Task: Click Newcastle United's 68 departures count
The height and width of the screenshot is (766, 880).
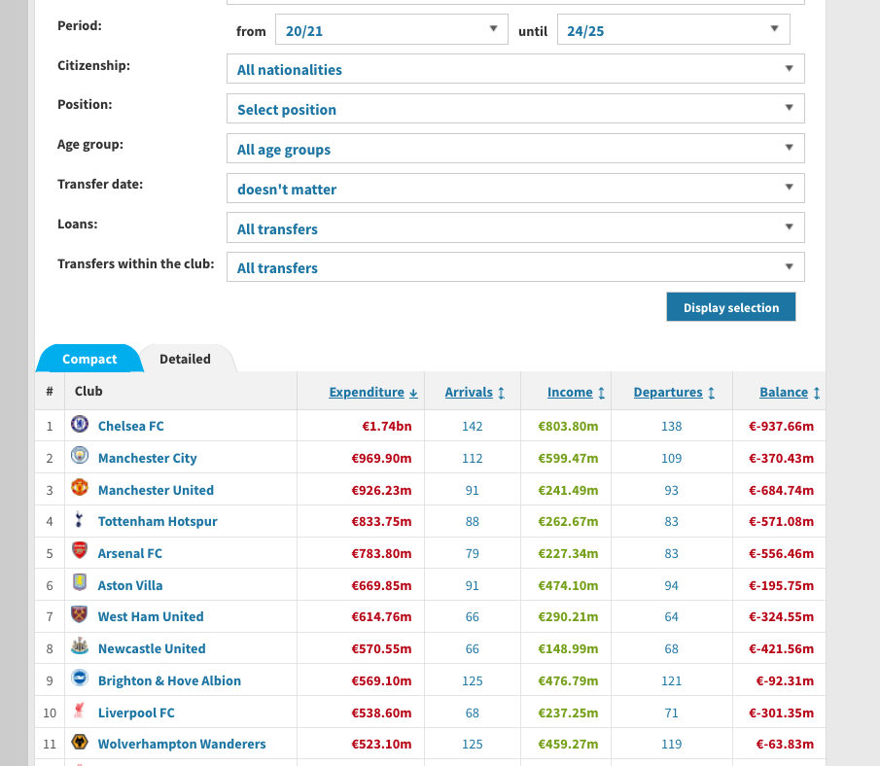Action: (x=671, y=648)
